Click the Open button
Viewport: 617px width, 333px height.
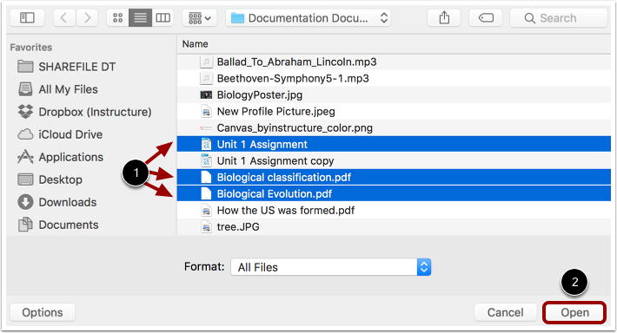click(x=574, y=312)
